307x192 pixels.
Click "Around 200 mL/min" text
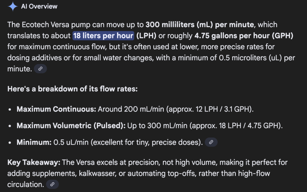tap(124, 109)
